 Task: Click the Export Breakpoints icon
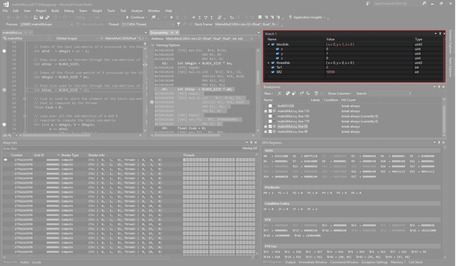click(302, 93)
